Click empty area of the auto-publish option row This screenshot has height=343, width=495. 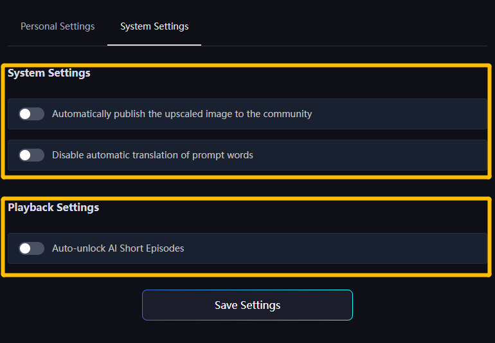click(x=399, y=114)
